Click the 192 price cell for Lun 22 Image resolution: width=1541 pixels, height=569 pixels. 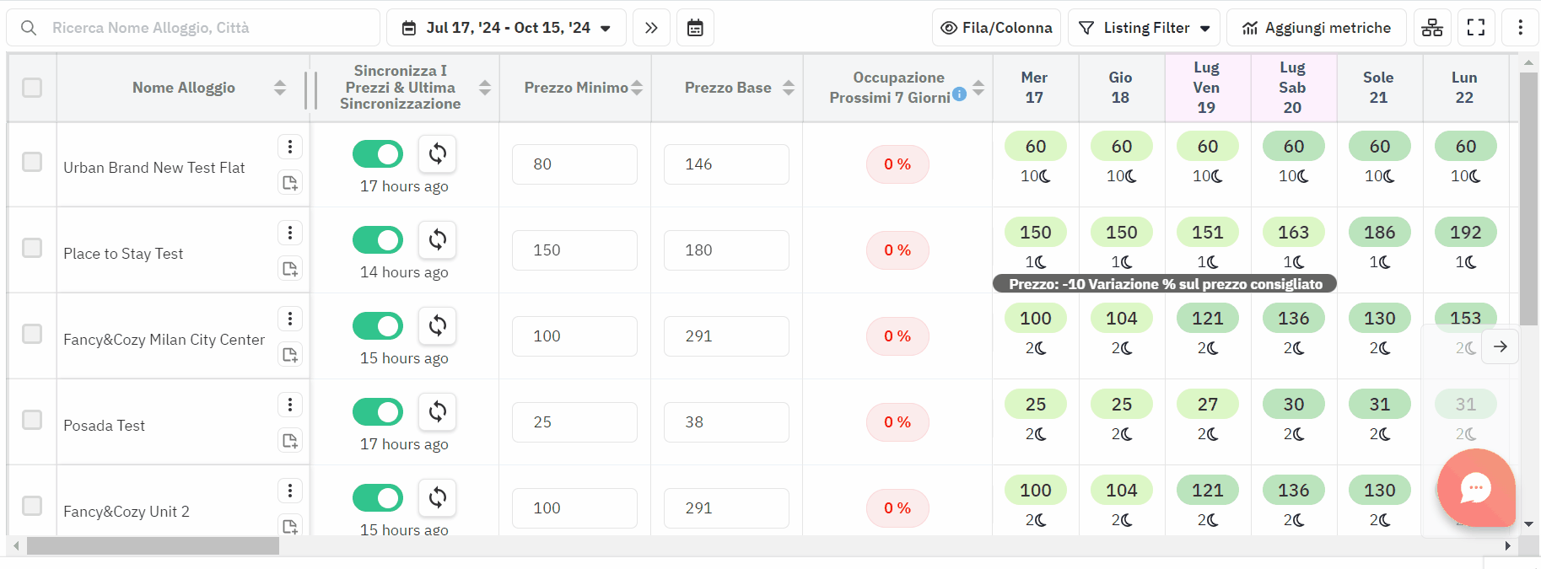tap(1466, 233)
